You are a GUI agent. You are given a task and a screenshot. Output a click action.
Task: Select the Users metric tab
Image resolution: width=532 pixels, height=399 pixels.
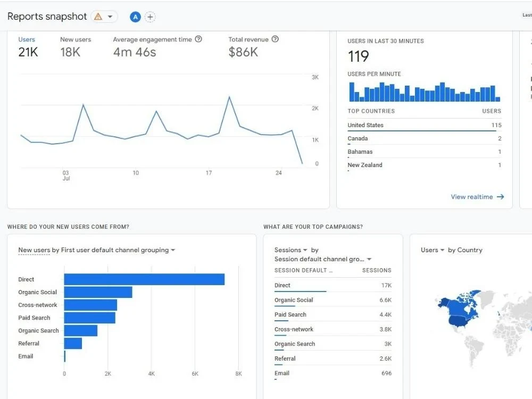pos(27,39)
